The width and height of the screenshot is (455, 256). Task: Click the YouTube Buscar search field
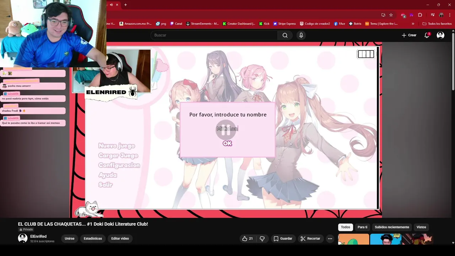pyautogui.click(x=214, y=35)
